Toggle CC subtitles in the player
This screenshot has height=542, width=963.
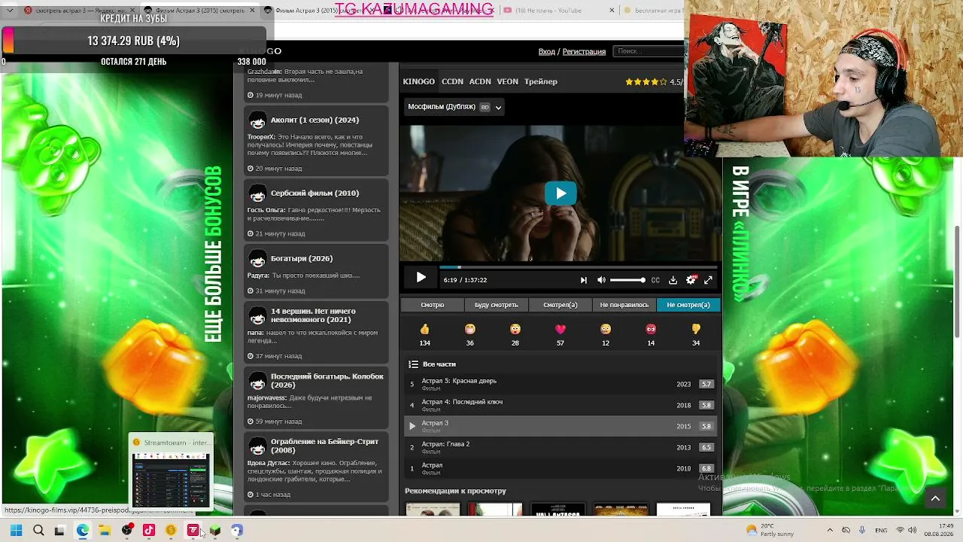click(655, 280)
